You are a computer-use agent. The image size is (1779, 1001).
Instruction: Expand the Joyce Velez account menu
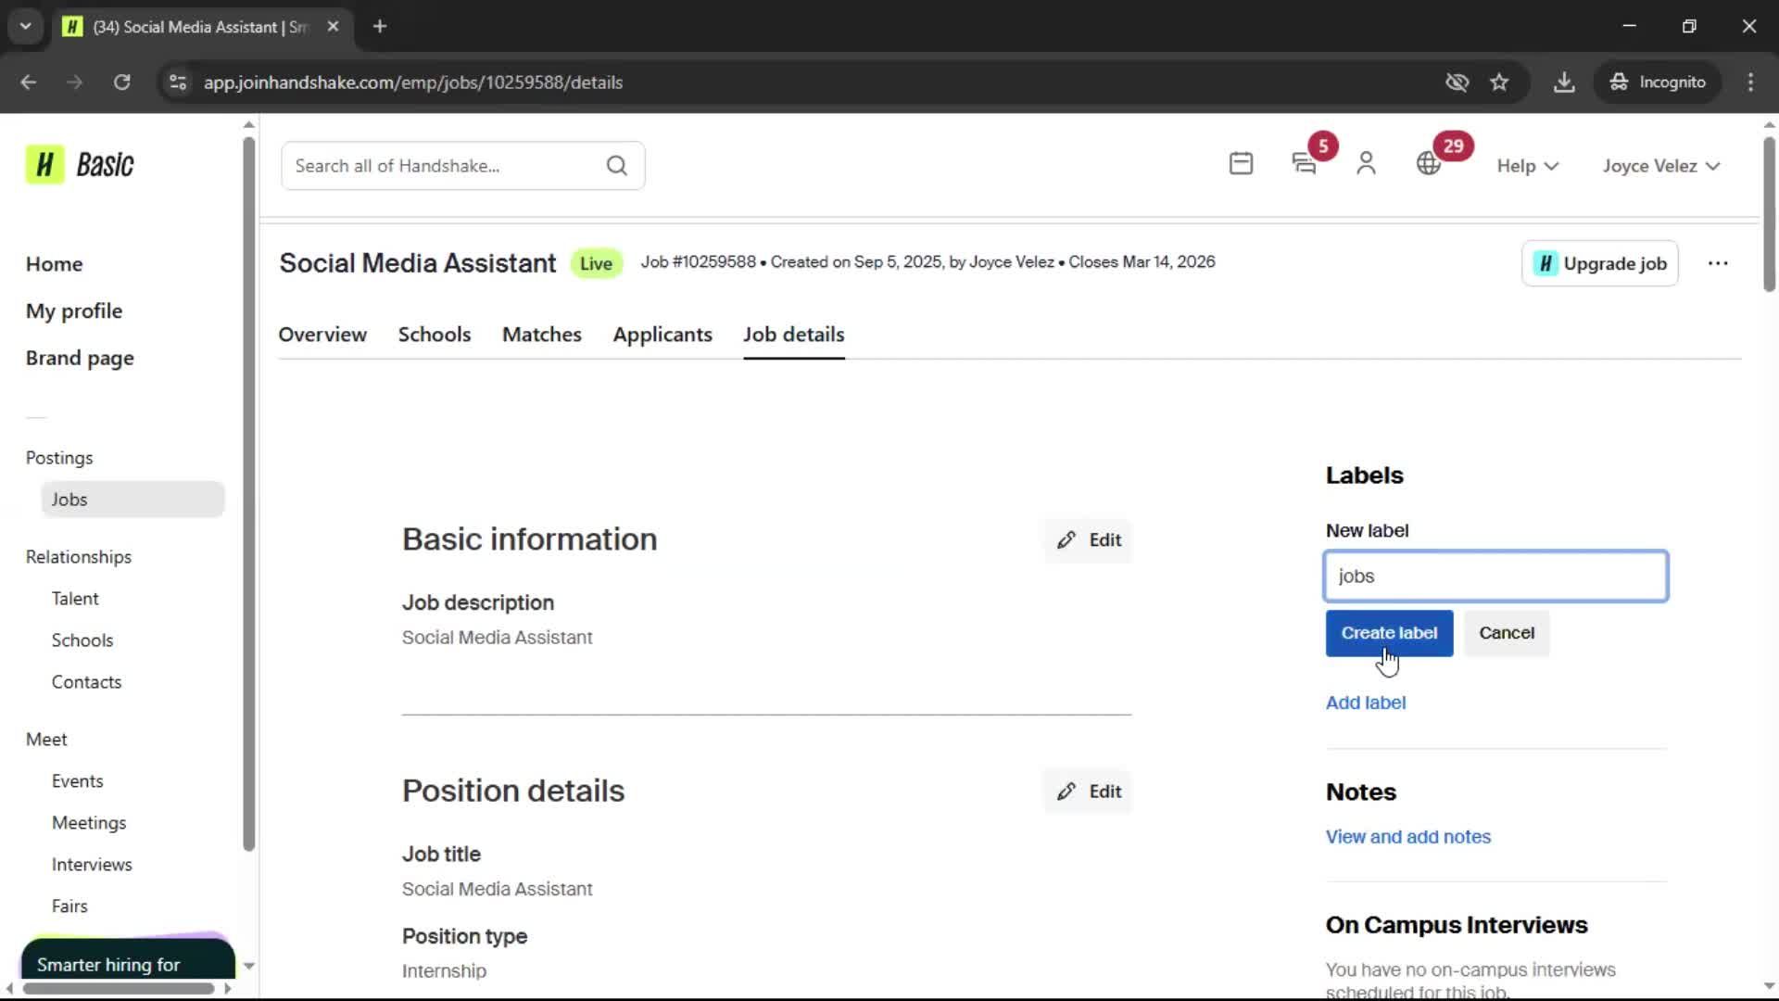[1661, 166]
